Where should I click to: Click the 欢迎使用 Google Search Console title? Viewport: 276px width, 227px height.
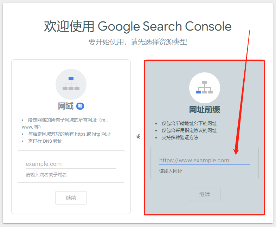(137, 26)
